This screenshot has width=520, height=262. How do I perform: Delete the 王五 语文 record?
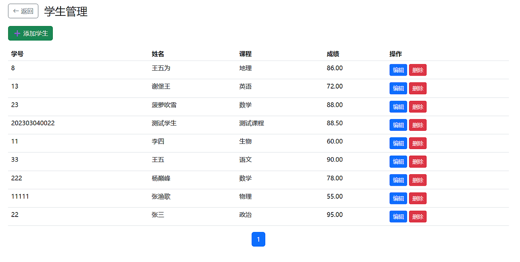[x=418, y=161]
